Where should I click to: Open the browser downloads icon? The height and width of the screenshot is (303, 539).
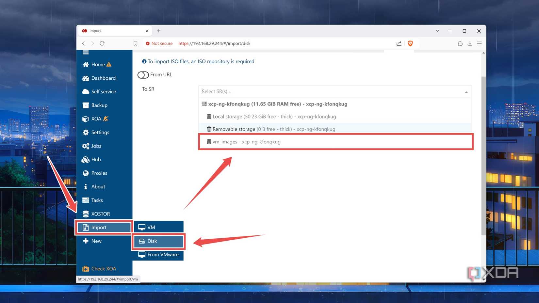point(470,43)
